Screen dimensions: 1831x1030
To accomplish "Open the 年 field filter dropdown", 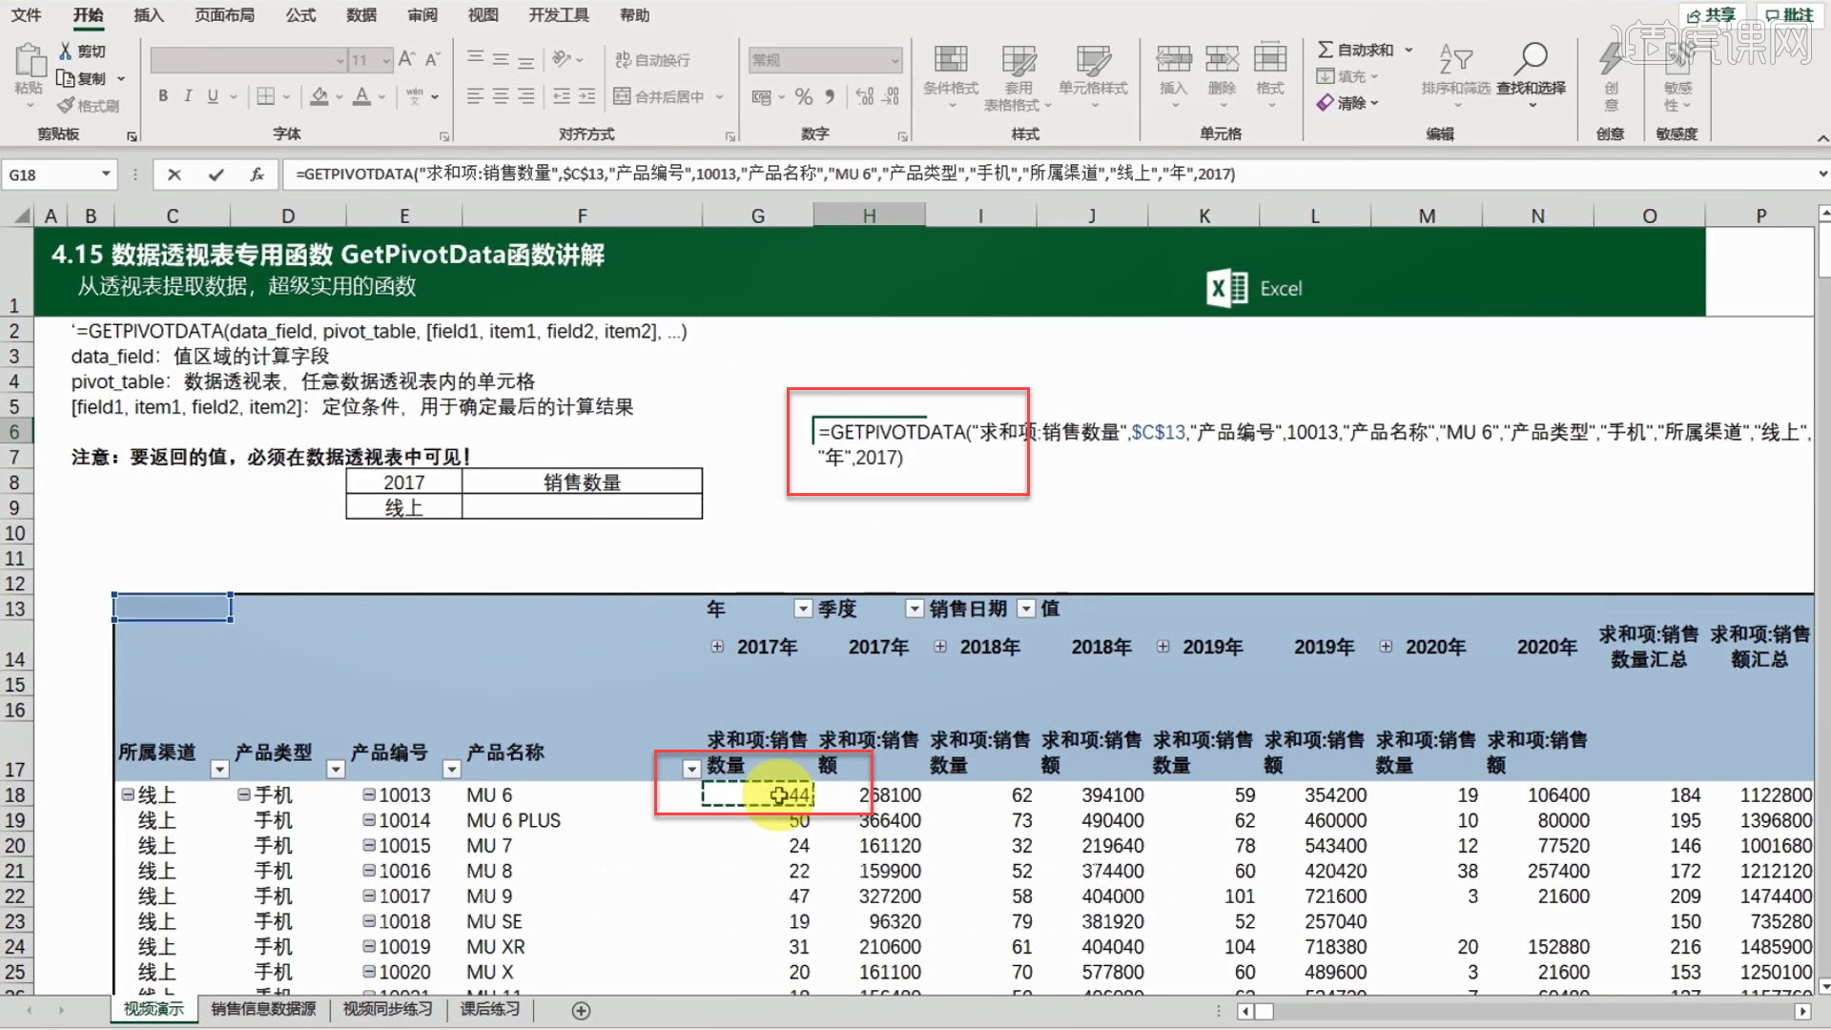I will pyautogui.click(x=802, y=608).
